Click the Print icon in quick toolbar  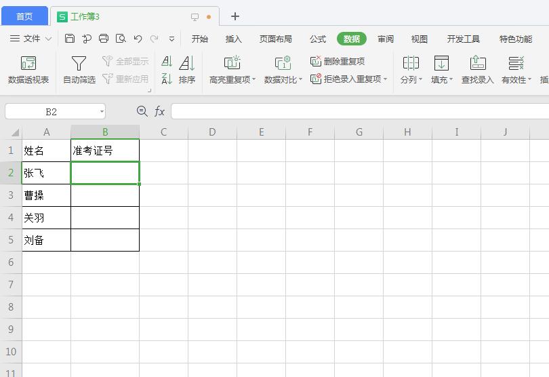click(104, 39)
